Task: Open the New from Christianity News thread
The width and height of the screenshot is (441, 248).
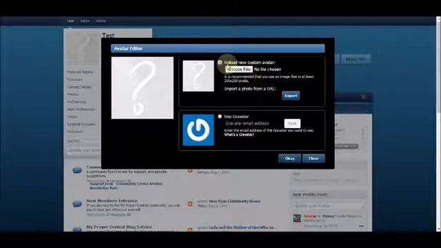Action: [x=234, y=201]
